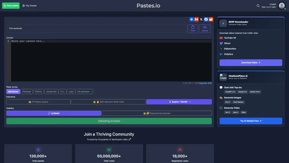The width and height of the screenshot is (289, 163).
Task: Click Generate Images palette icon
Action: point(221,98)
